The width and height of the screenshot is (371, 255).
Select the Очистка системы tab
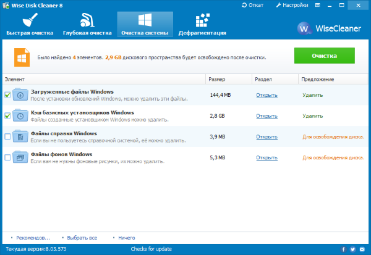point(145,24)
